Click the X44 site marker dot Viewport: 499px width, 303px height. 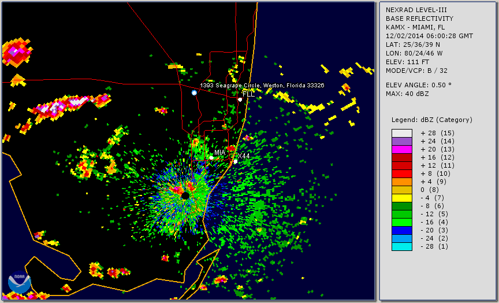pyautogui.click(x=236, y=162)
